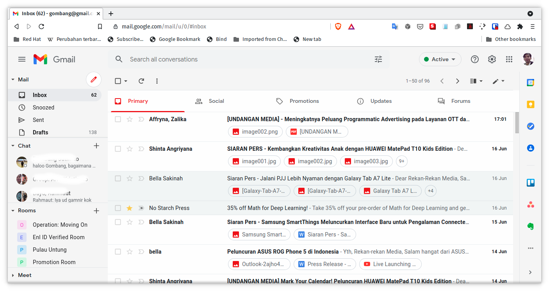
Task: Select the ASUS ROG Phone 5 email checkbox
Action: [x=118, y=252]
